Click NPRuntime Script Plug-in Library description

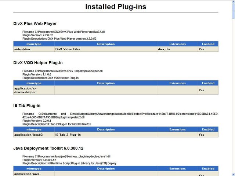69,163
